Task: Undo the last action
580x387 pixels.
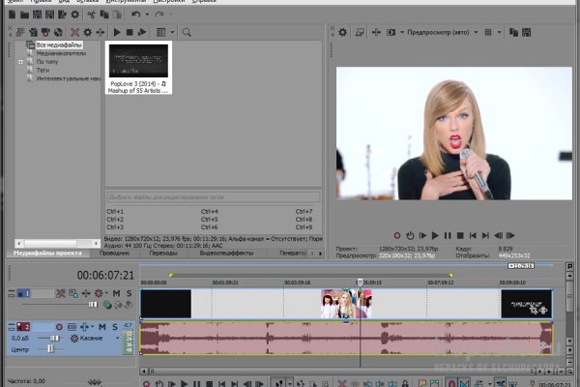Action: [x=135, y=15]
